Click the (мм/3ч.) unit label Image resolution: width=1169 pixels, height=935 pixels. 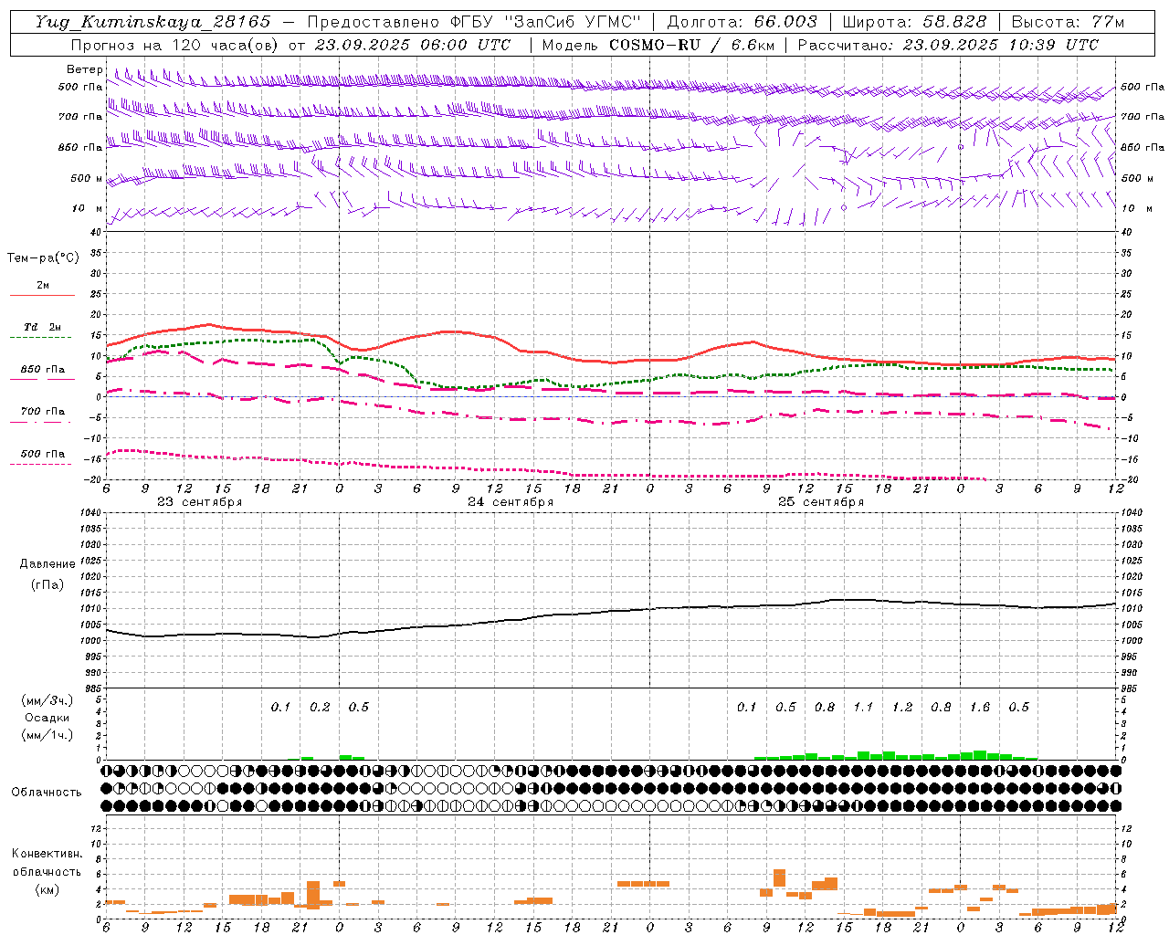click(47, 700)
